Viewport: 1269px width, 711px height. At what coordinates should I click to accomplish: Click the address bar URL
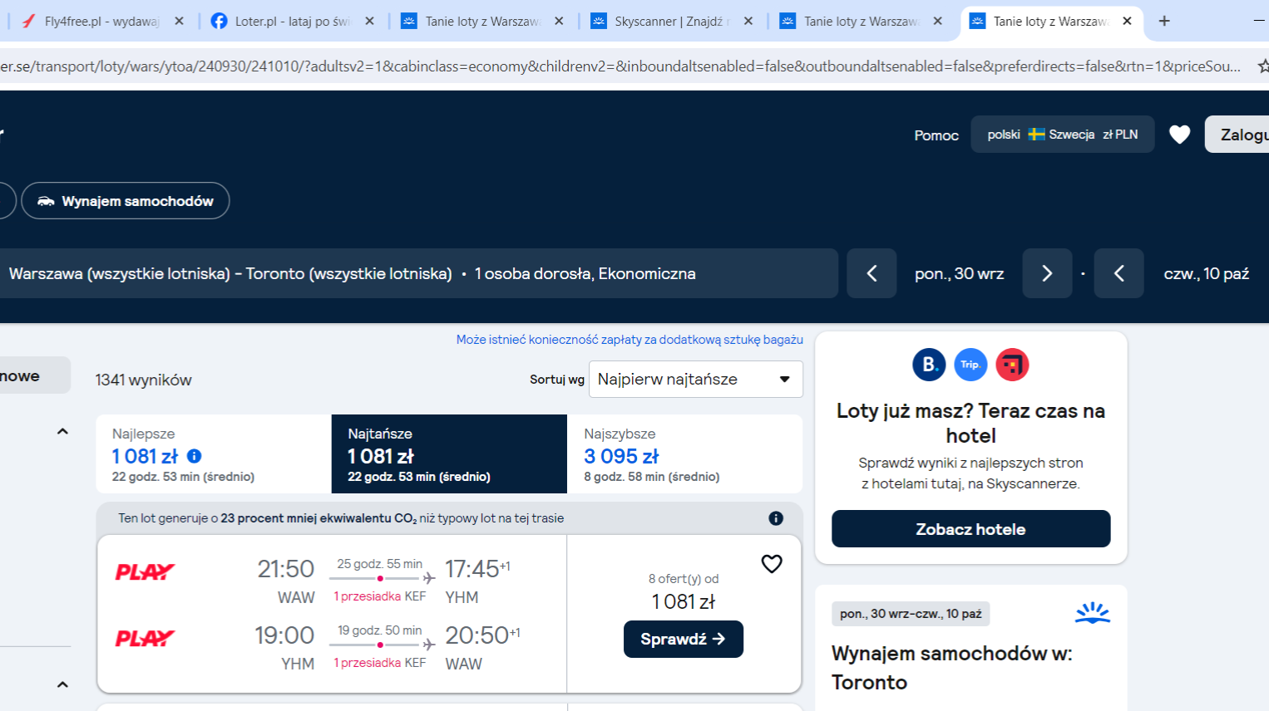click(620, 66)
